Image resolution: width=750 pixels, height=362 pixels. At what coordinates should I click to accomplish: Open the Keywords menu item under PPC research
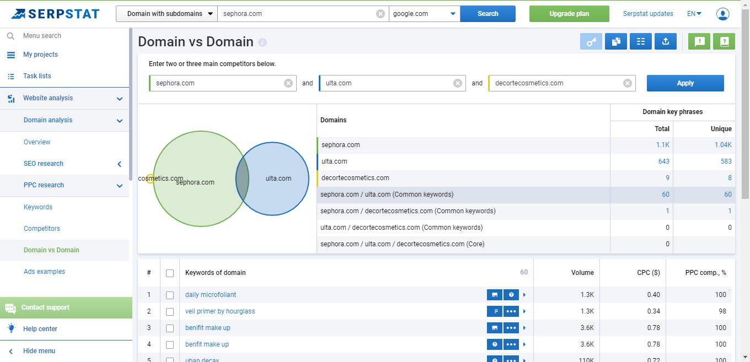click(38, 207)
